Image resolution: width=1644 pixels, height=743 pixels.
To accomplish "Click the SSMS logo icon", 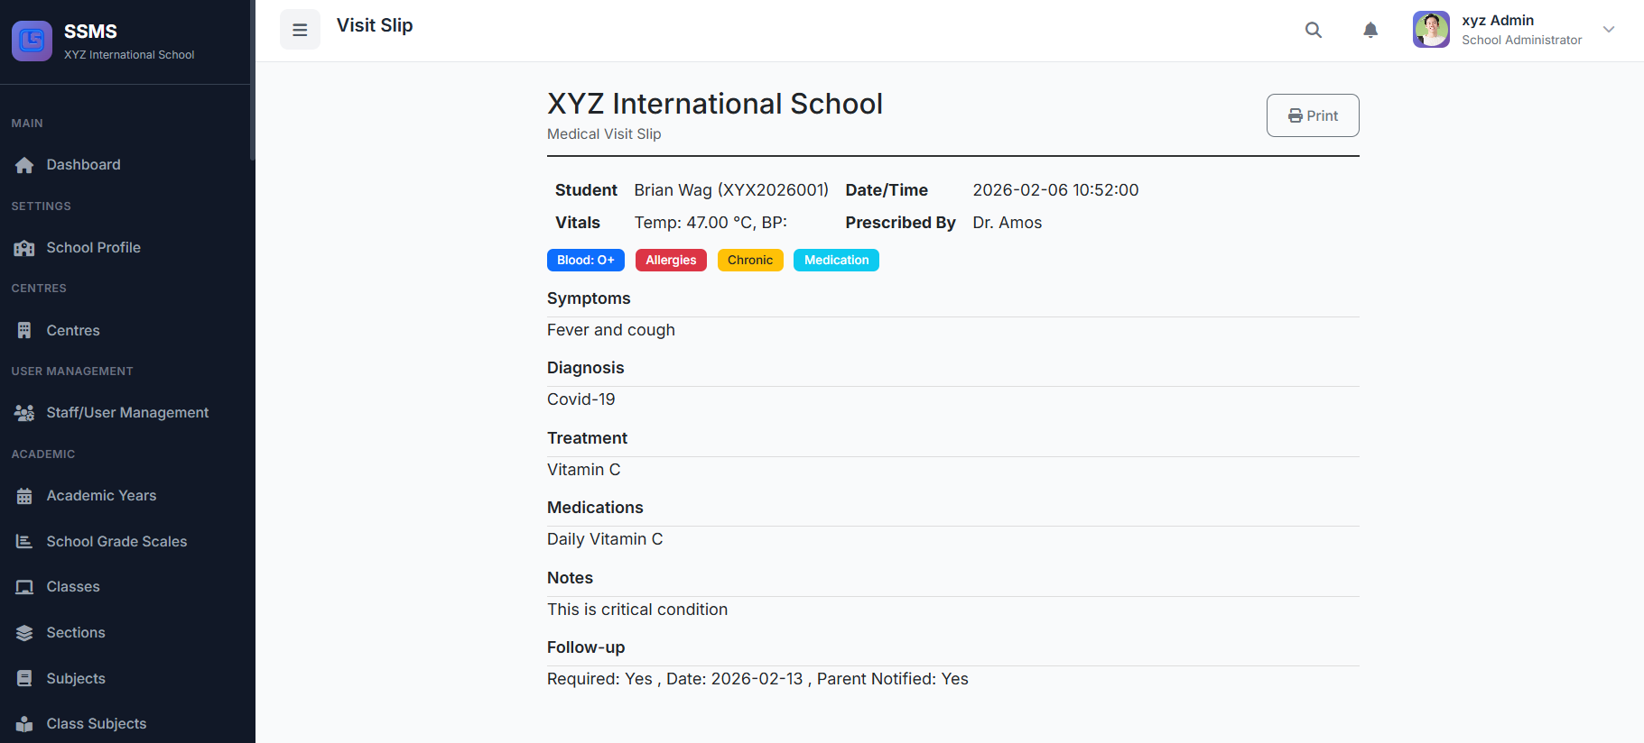I will (x=32, y=41).
